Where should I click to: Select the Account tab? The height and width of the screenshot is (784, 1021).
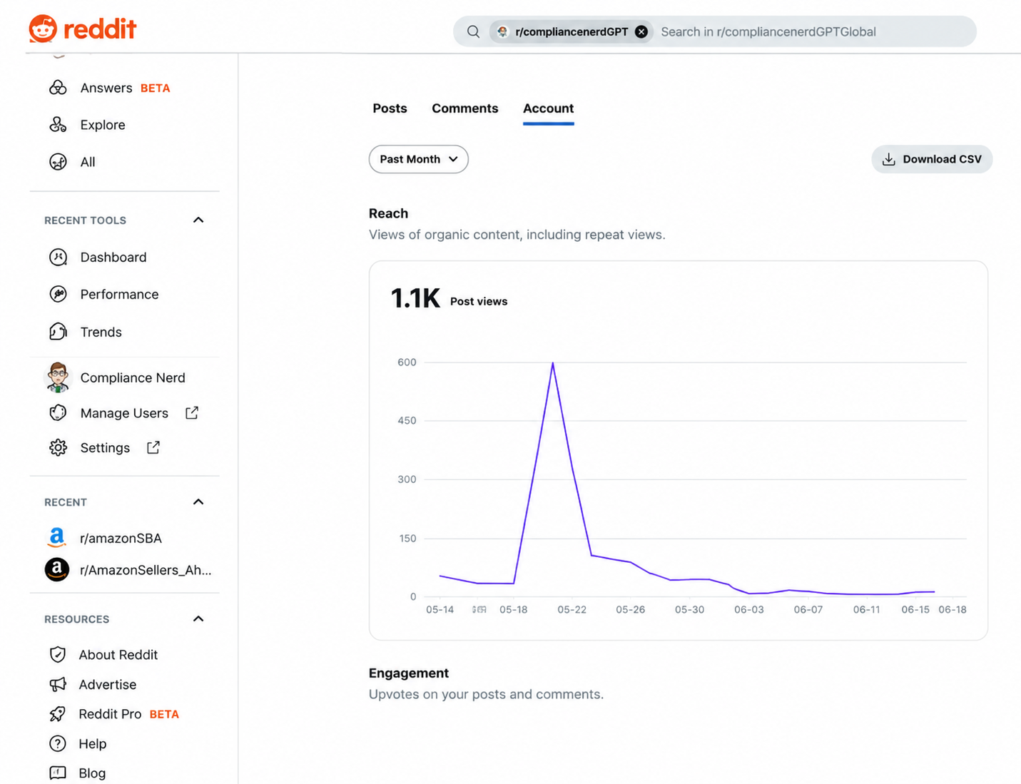click(x=548, y=108)
